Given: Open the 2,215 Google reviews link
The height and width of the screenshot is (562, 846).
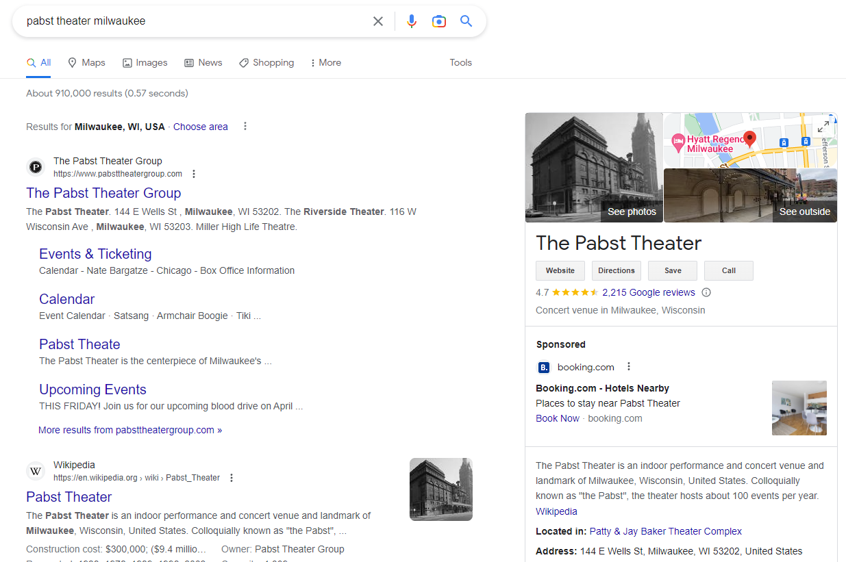Looking at the screenshot, I should point(649,292).
